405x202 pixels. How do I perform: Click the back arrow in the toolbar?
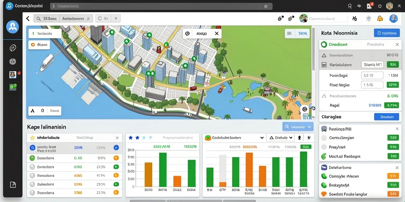pyautogui.click(x=28, y=19)
